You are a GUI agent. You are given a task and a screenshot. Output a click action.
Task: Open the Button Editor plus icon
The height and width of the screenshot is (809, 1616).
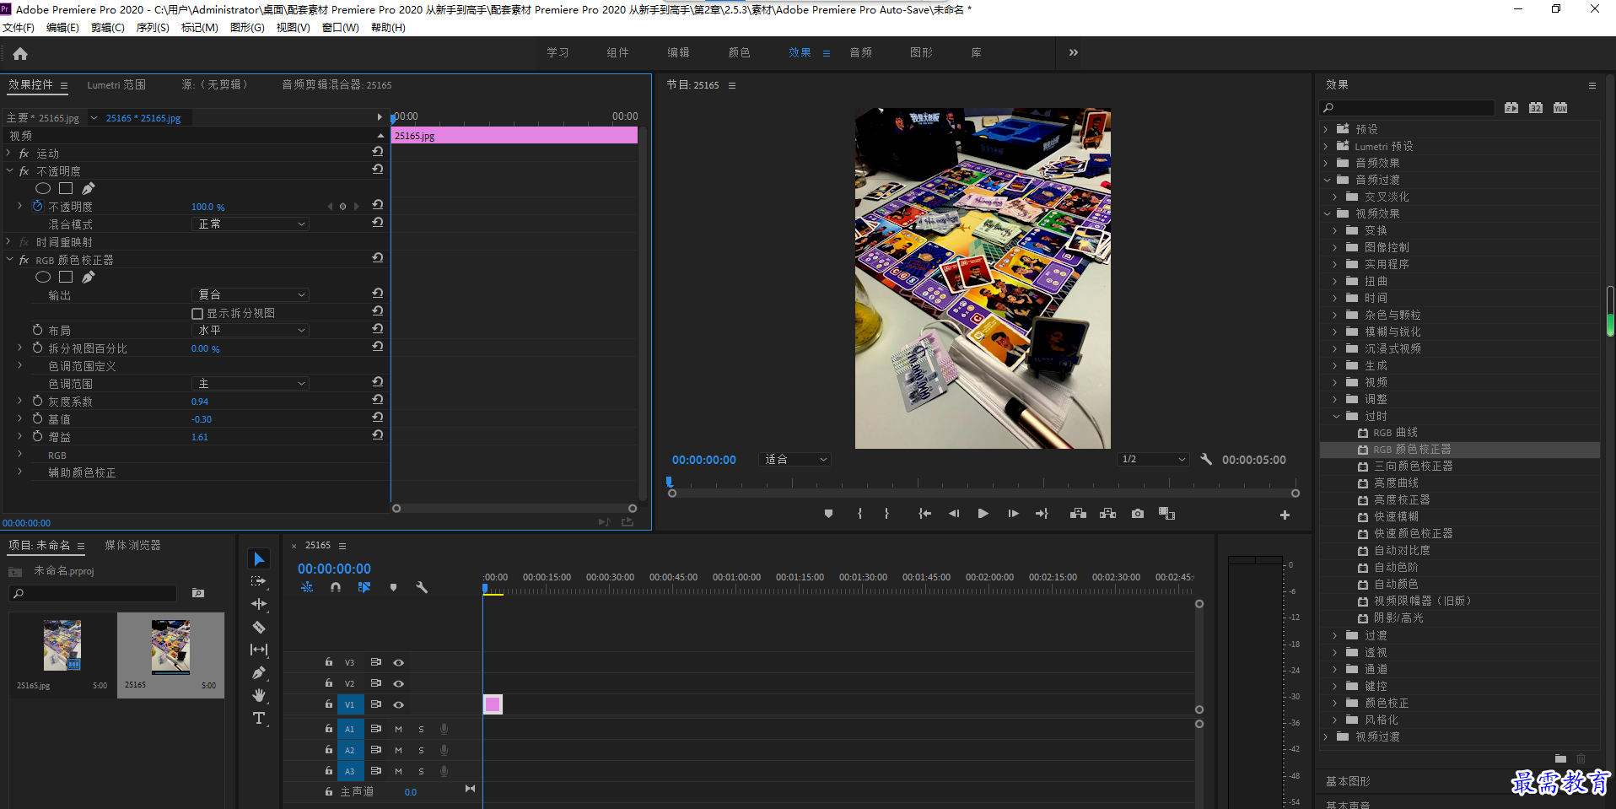tap(1285, 515)
